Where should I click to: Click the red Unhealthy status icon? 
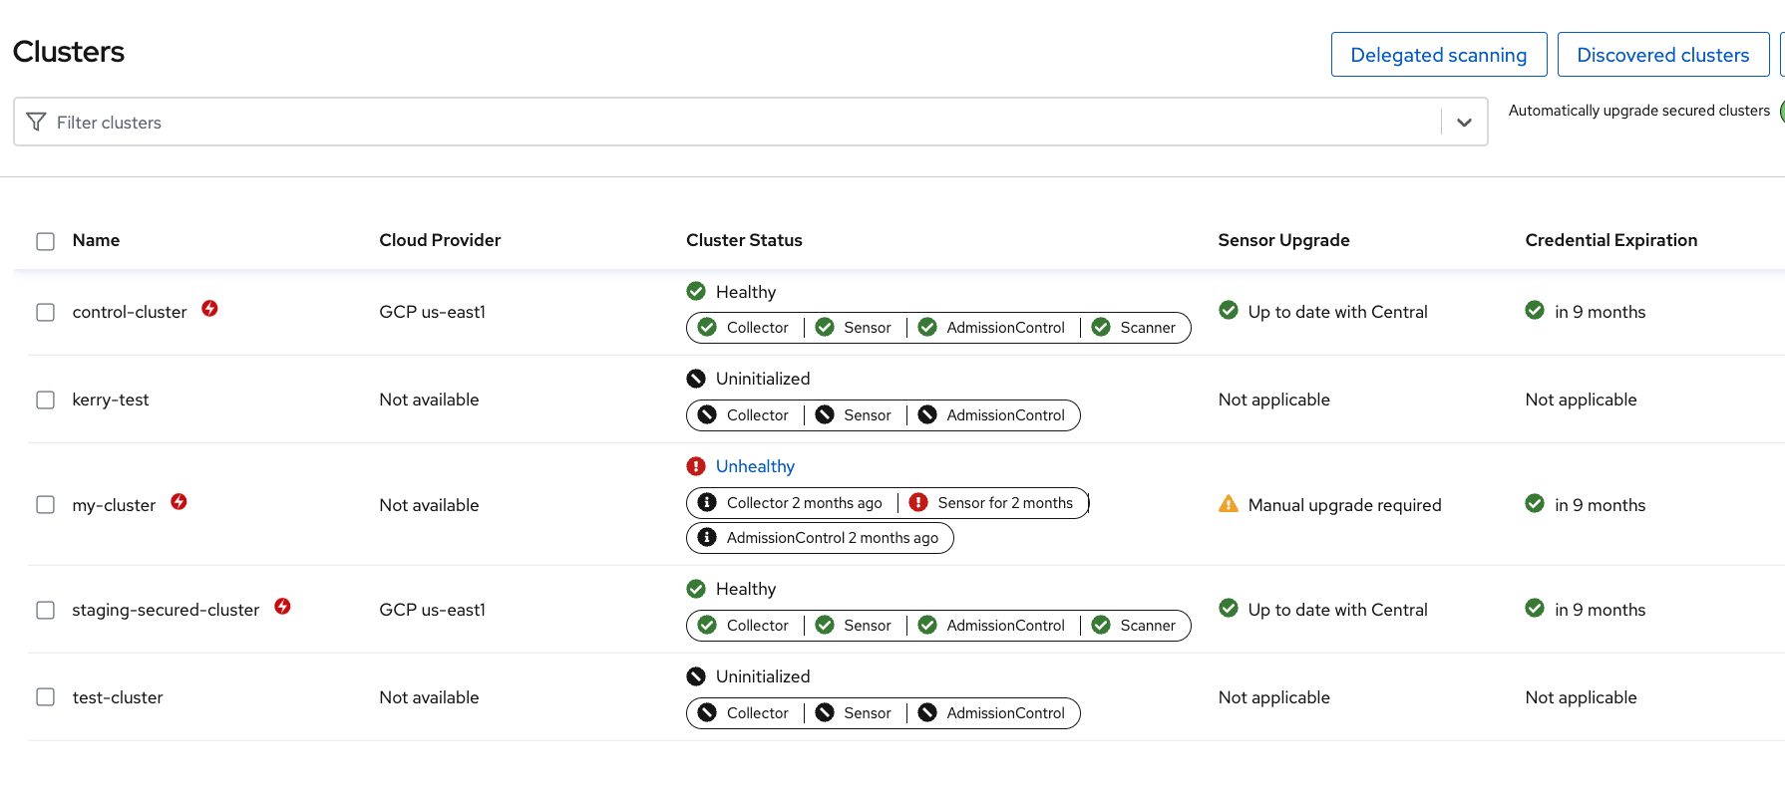click(x=696, y=466)
